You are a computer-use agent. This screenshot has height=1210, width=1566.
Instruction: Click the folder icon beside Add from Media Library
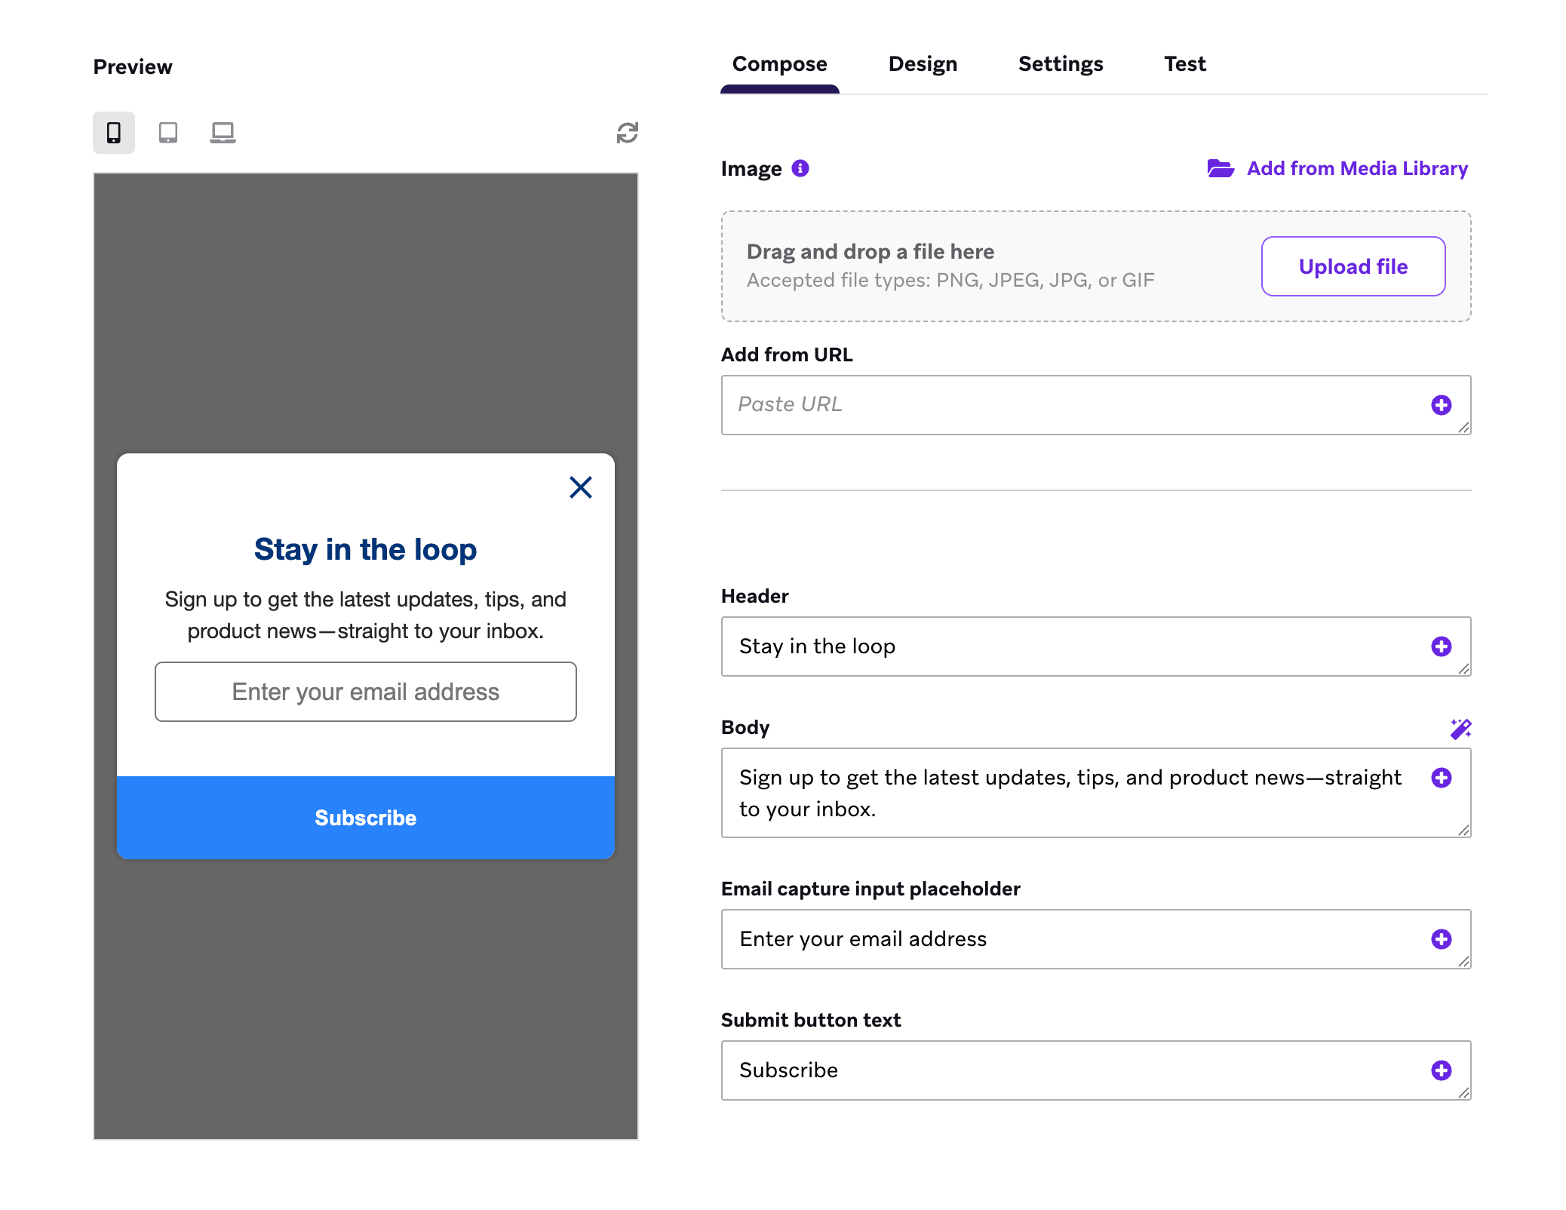tap(1221, 168)
